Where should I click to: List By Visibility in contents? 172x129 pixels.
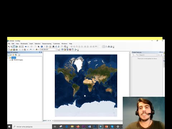point(13,55)
